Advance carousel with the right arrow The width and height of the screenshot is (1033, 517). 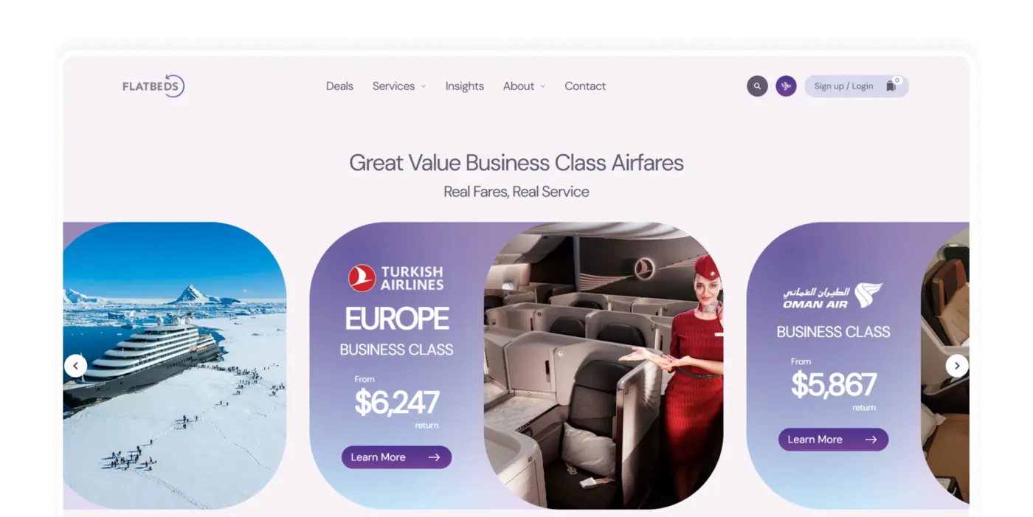click(x=957, y=366)
